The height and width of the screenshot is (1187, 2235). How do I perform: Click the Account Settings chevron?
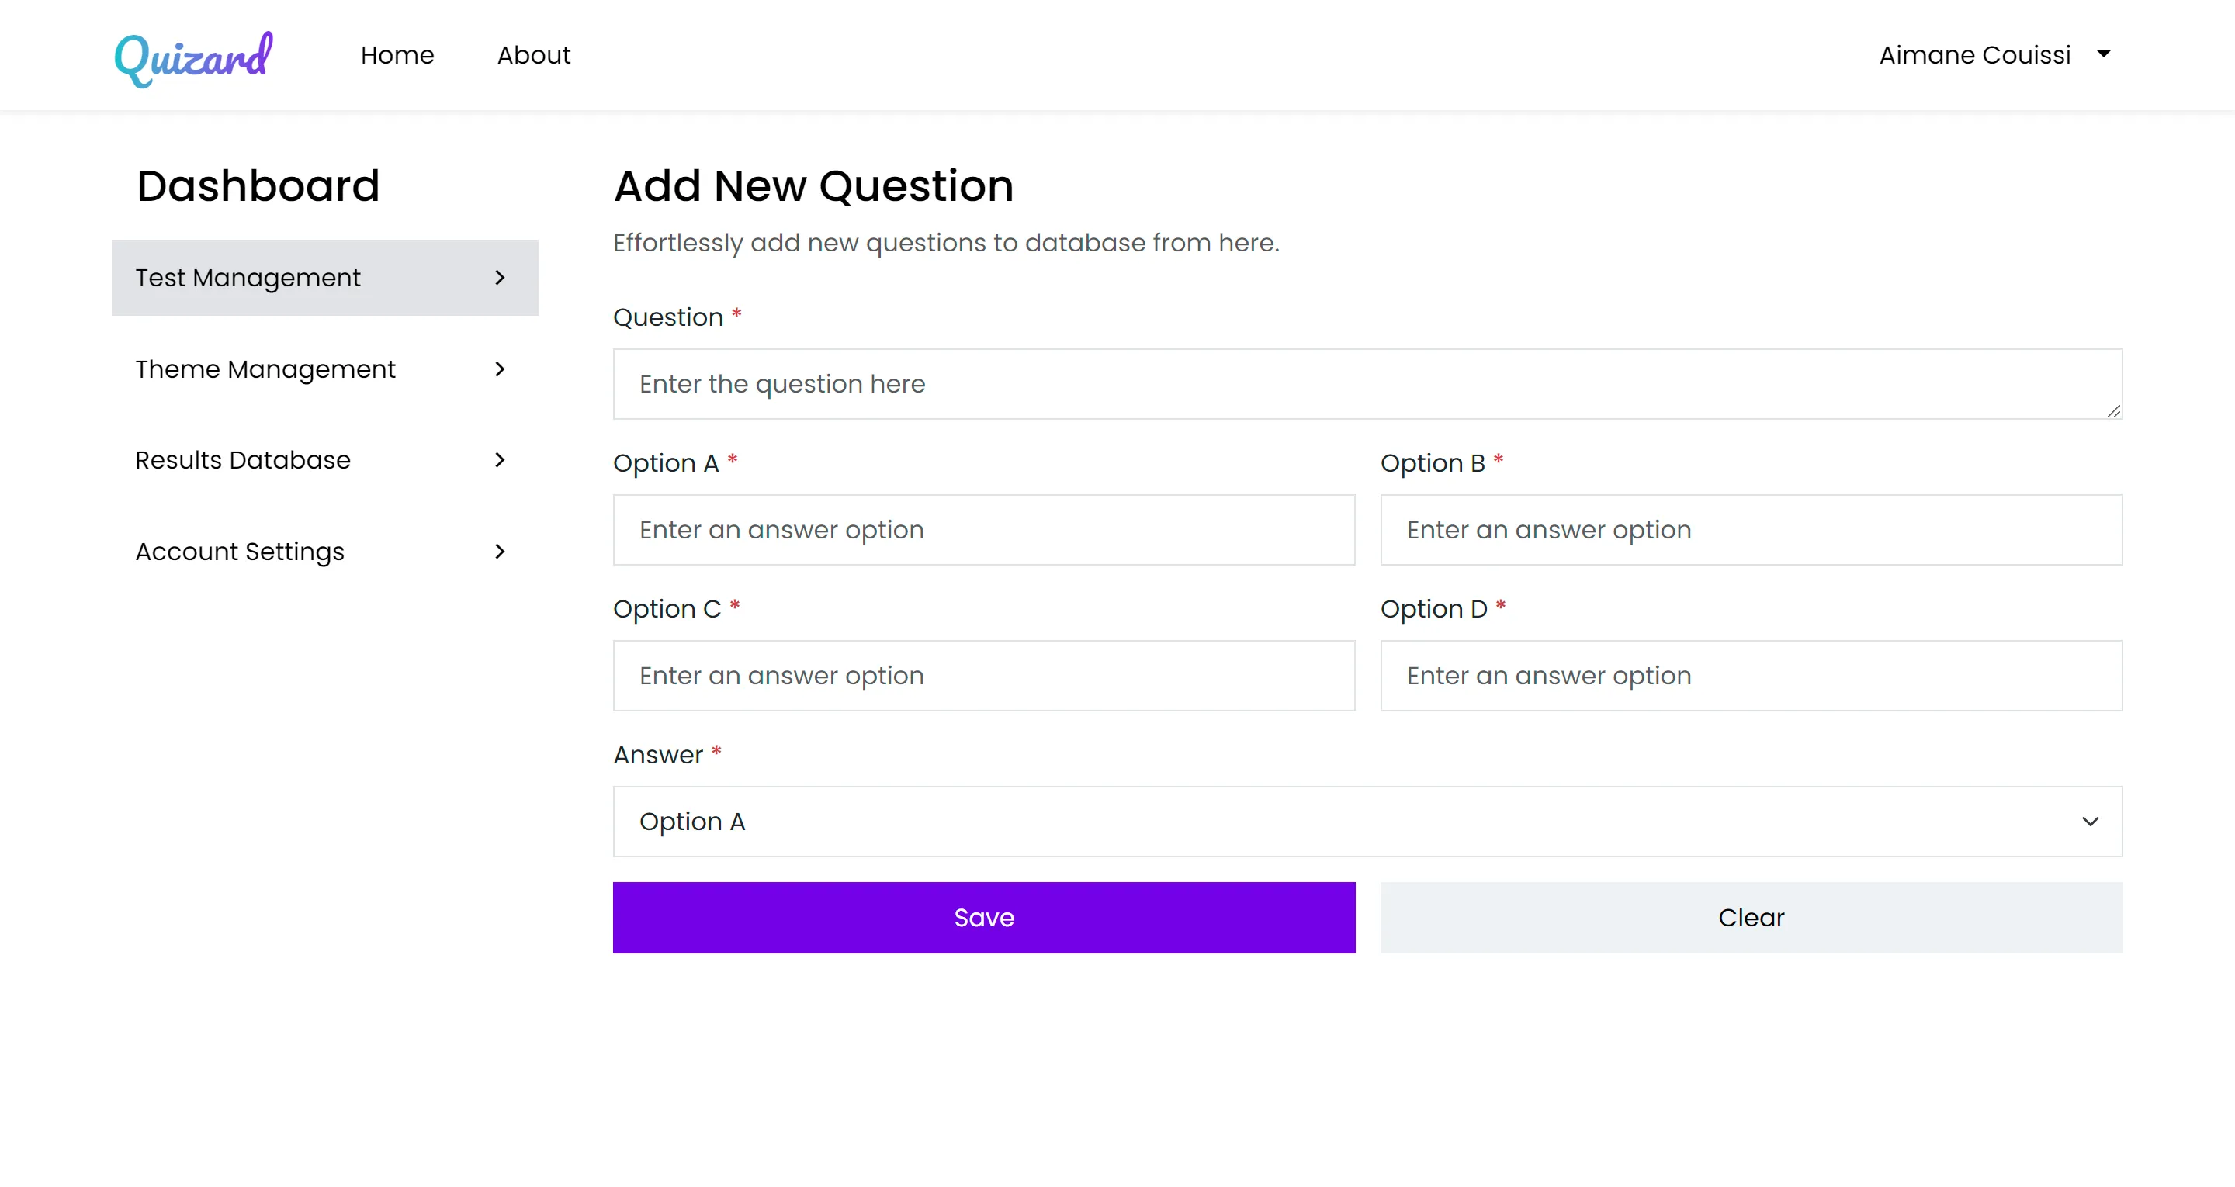point(500,552)
